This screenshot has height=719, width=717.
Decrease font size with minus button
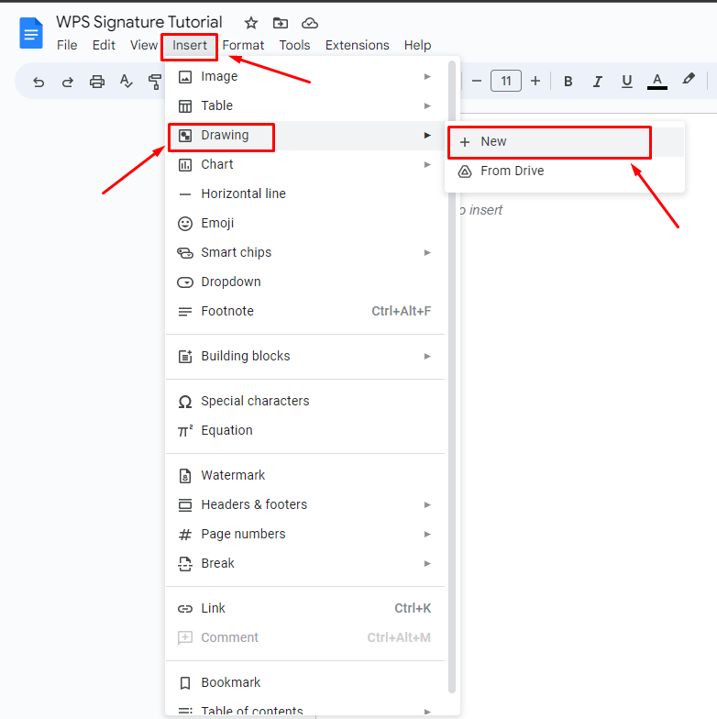[477, 81]
